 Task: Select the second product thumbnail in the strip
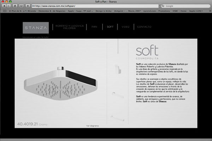click(118, 69)
